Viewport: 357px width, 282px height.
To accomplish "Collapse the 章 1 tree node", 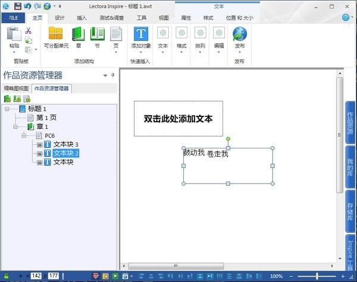I will [15, 126].
